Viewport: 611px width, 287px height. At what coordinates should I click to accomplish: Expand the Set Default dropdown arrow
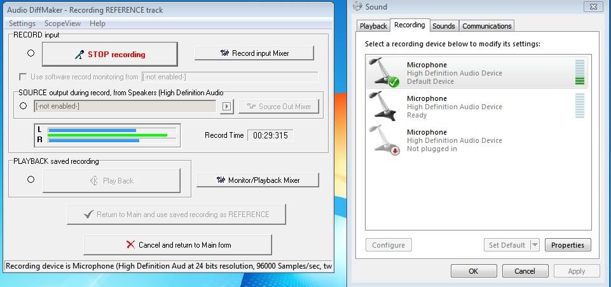535,245
